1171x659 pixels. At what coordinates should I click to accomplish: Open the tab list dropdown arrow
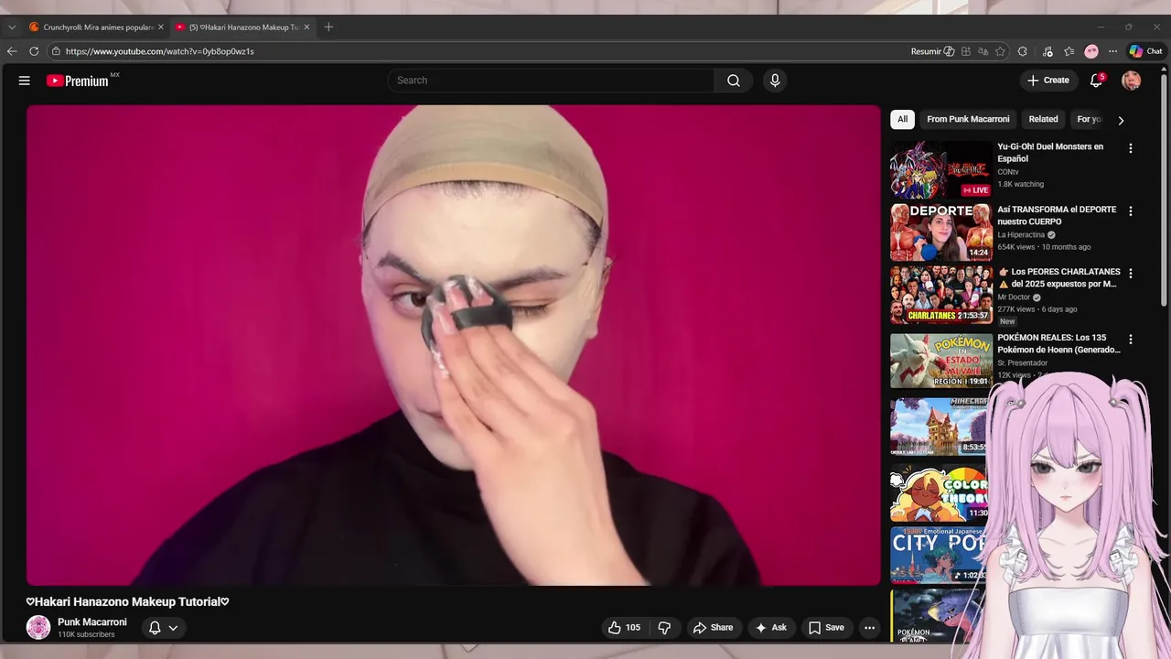(x=12, y=27)
